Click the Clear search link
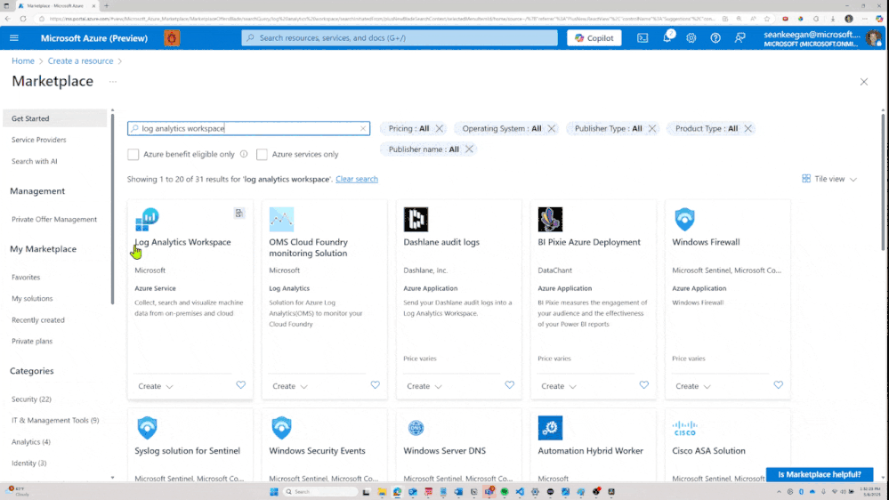 click(357, 179)
